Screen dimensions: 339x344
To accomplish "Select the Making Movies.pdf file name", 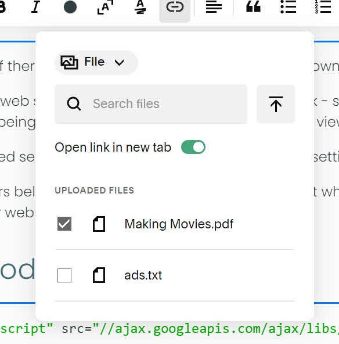I will [179, 224].
